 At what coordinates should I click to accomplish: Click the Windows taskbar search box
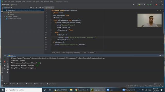tap(24, 90)
